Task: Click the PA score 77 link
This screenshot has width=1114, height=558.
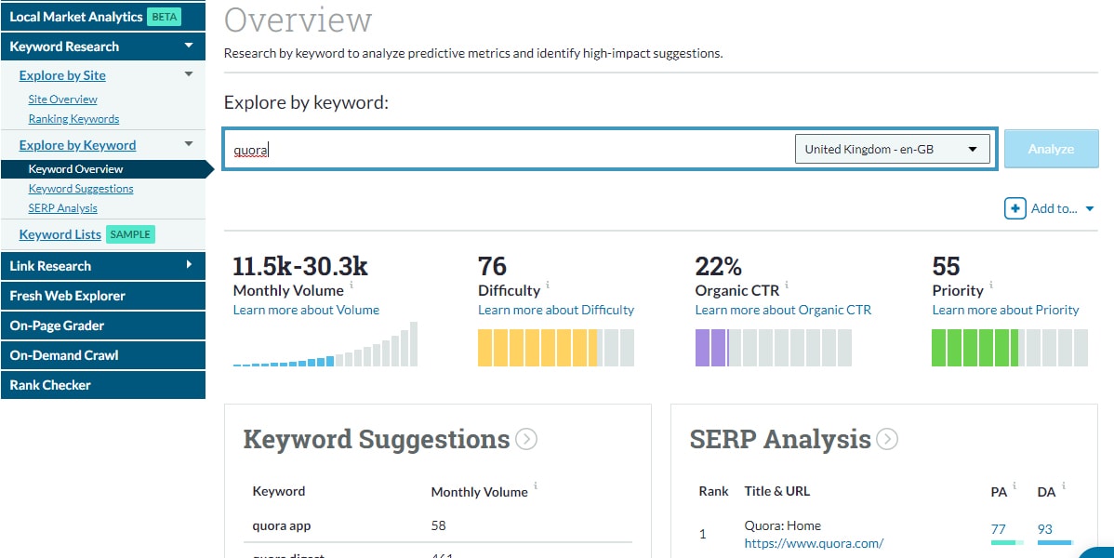Action: pyautogui.click(x=997, y=526)
